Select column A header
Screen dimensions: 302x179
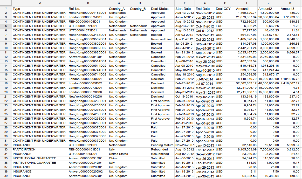(x=40, y=3)
